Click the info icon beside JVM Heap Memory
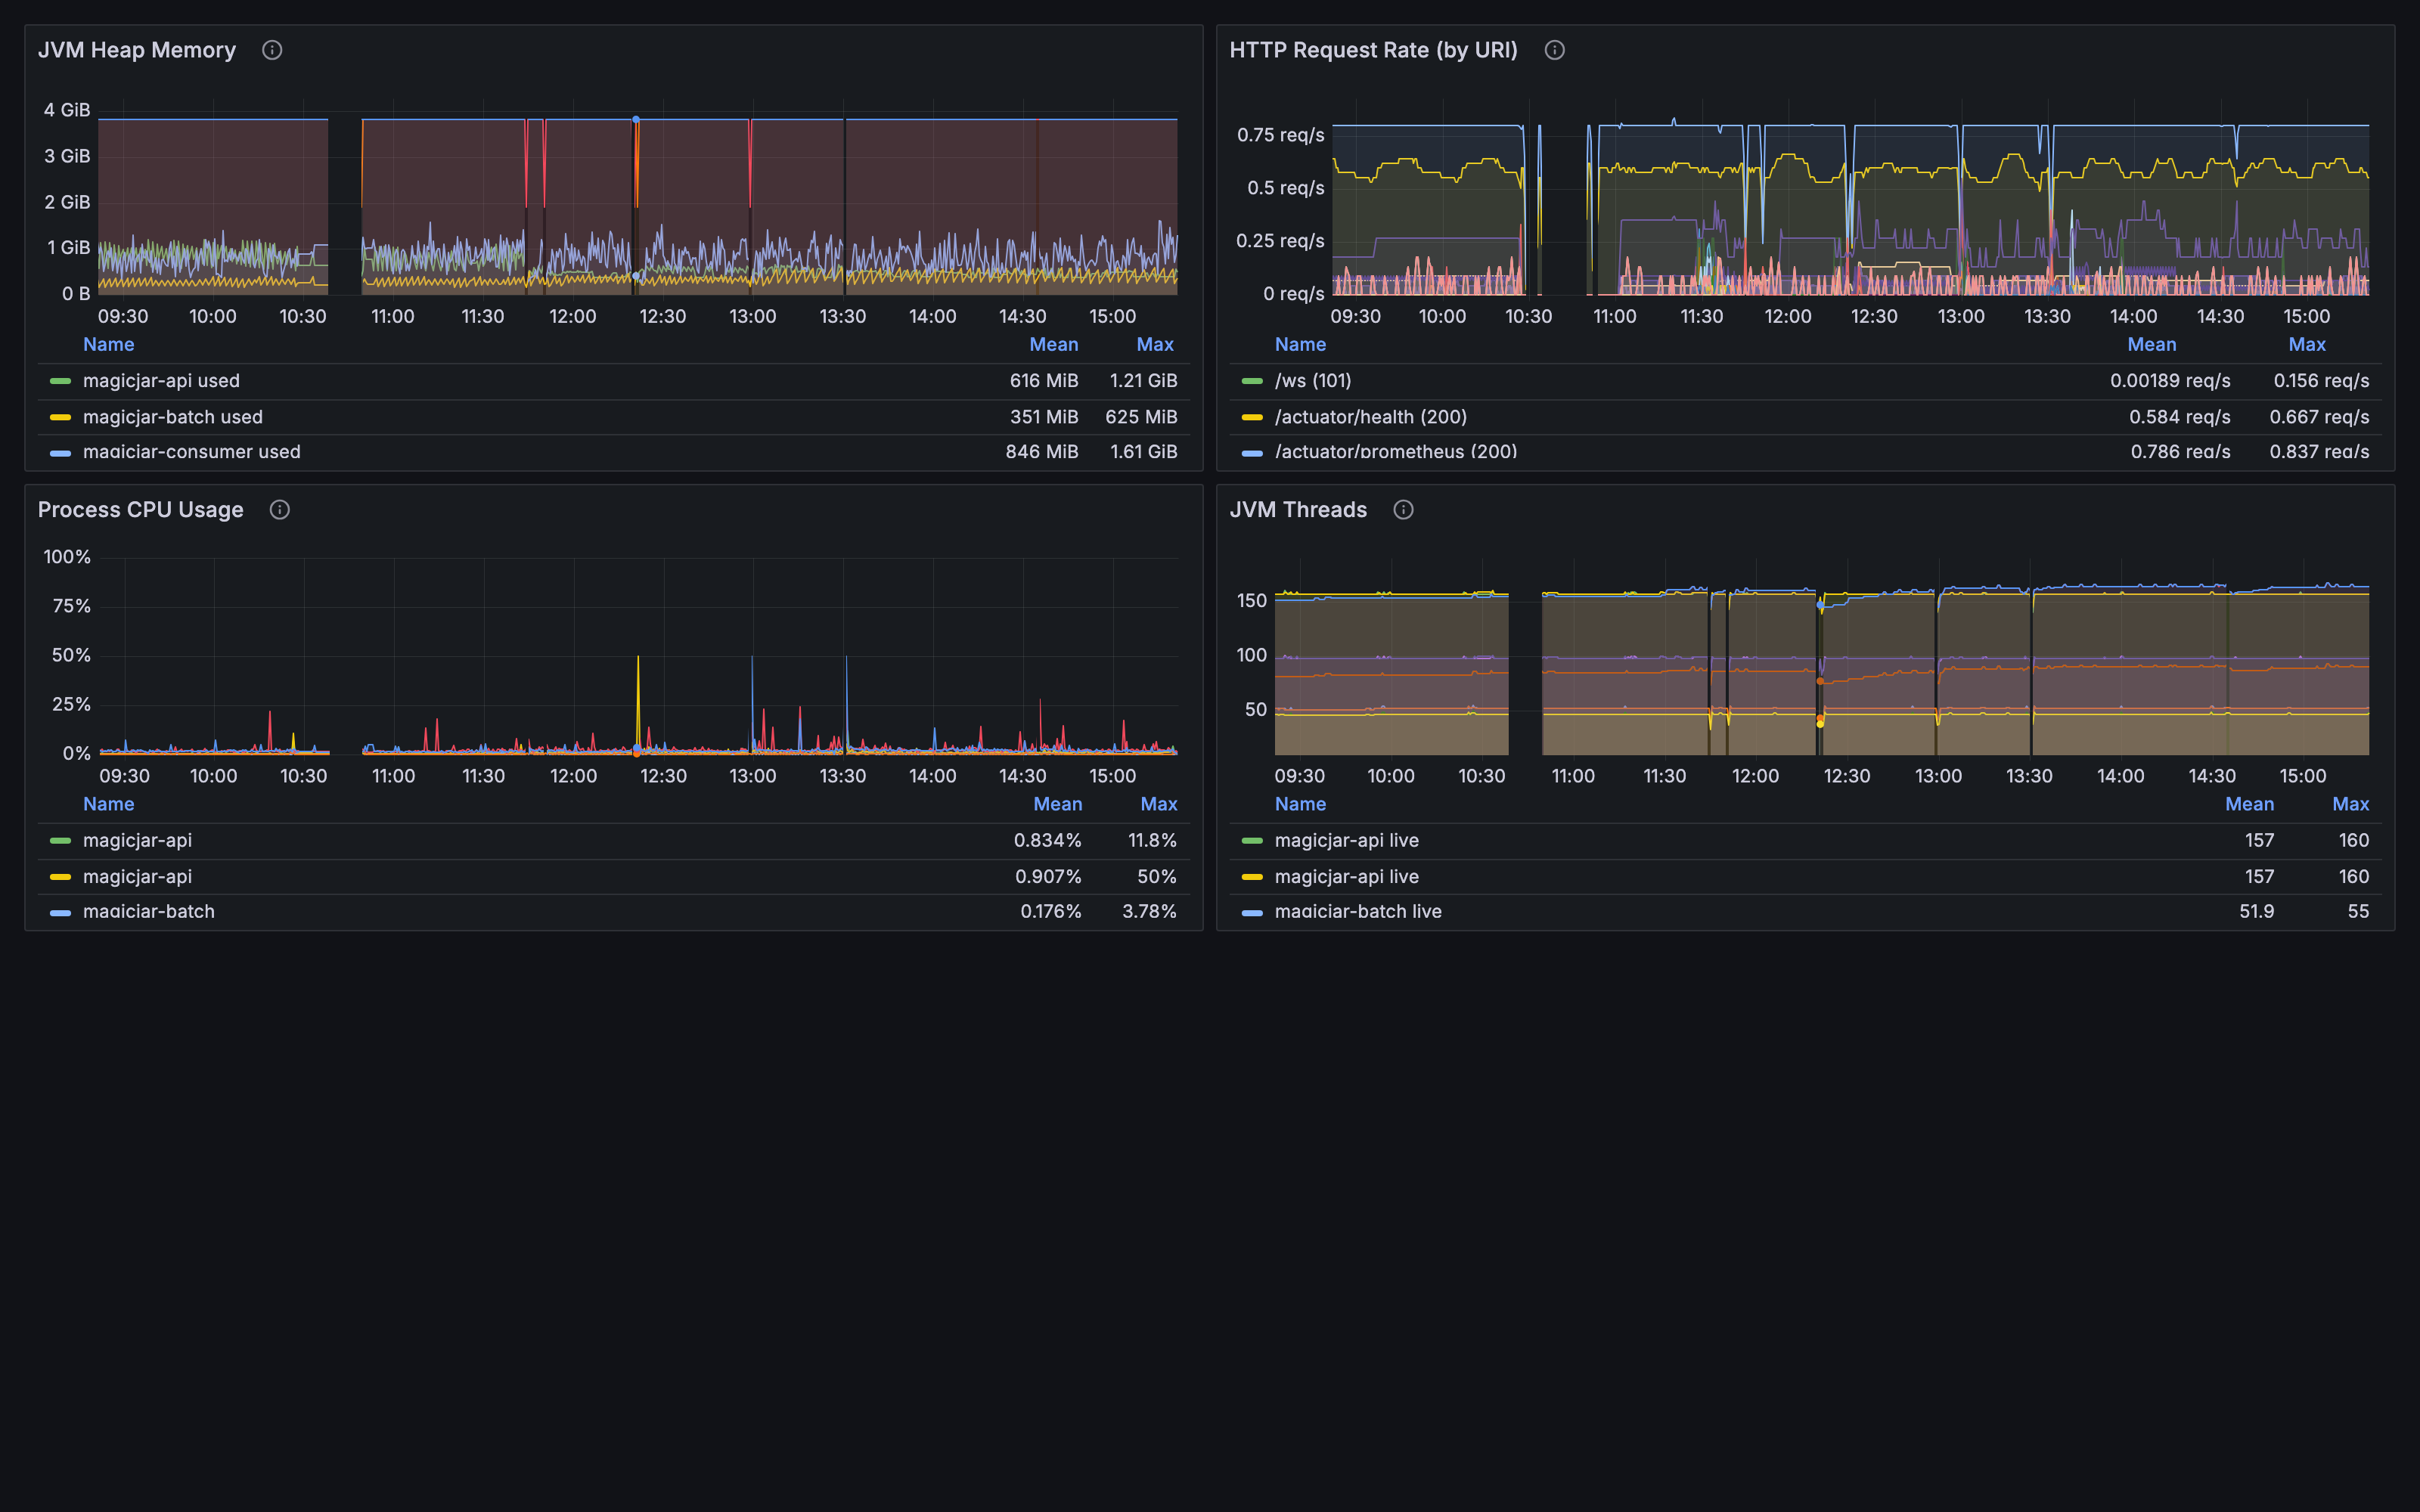2420x1512 pixels. pyautogui.click(x=272, y=50)
